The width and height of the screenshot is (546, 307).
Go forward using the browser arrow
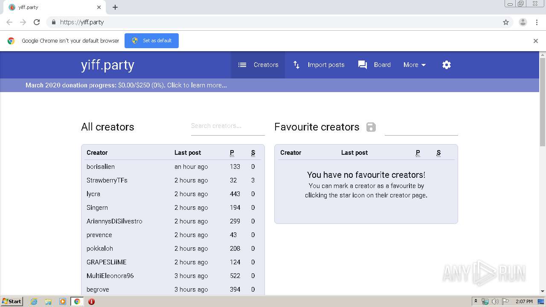click(x=23, y=22)
